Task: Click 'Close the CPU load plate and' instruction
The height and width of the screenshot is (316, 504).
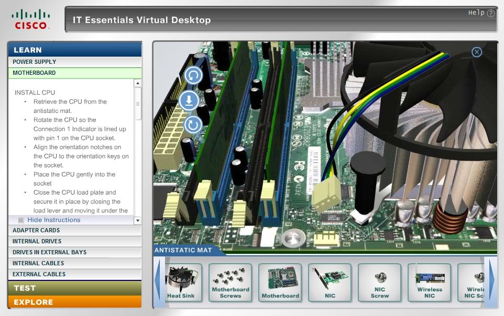Action: (74, 193)
